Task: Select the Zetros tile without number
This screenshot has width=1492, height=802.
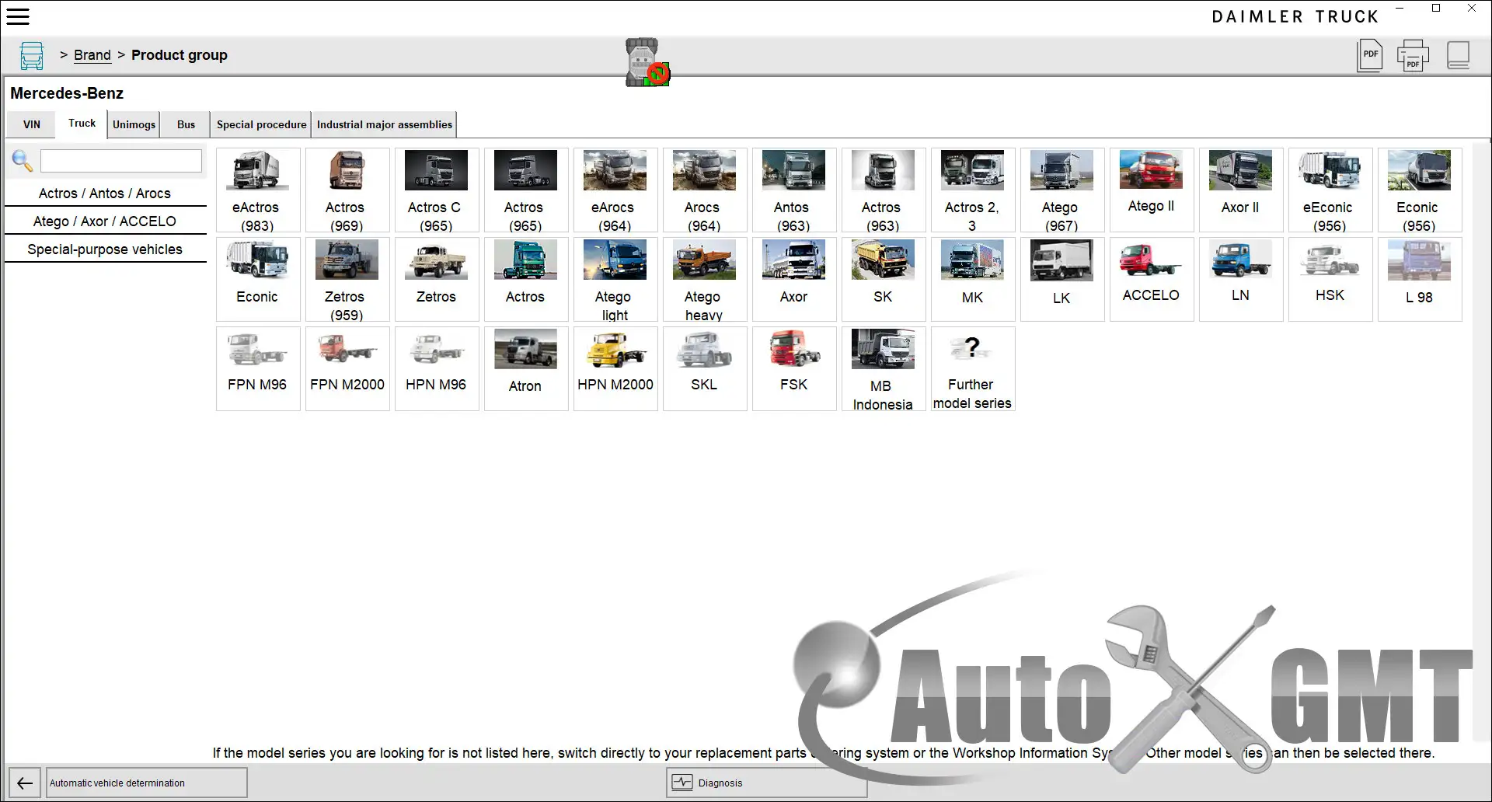Action: pos(437,280)
